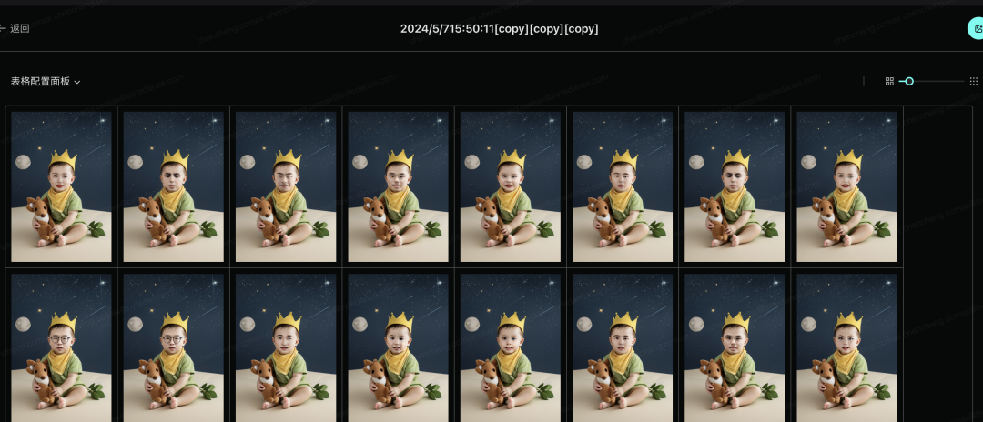
Task: Open last thumbnail in the top row
Action: tap(847, 186)
